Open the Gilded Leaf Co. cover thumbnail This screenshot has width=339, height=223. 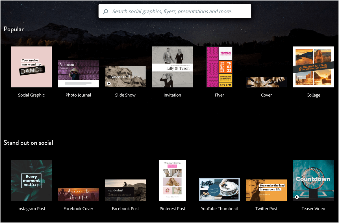[266, 82]
